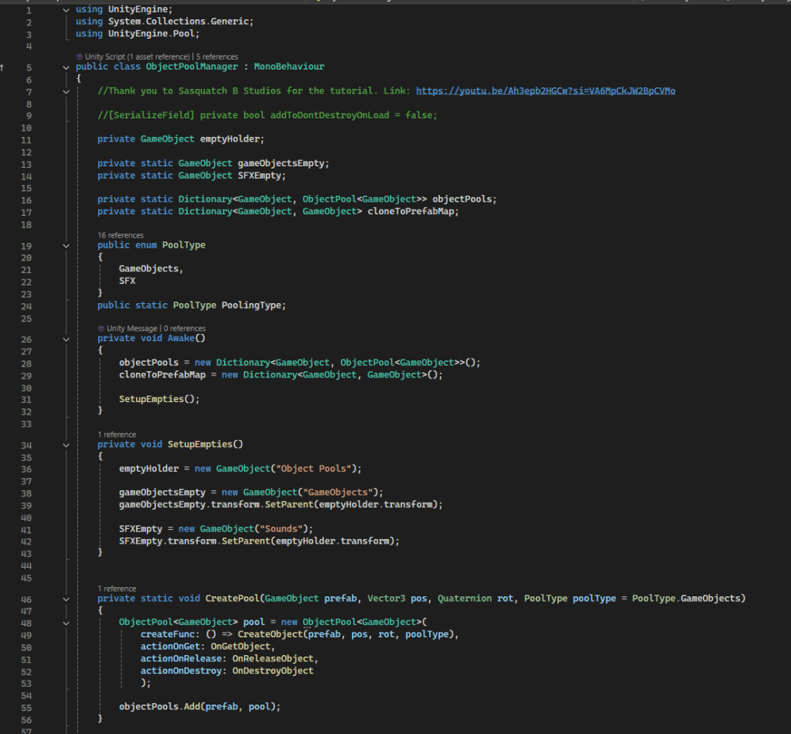Screen dimensions: 791x734
Task: Click 'Unity Message' CodeLens above Awake
Action: click(131, 329)
